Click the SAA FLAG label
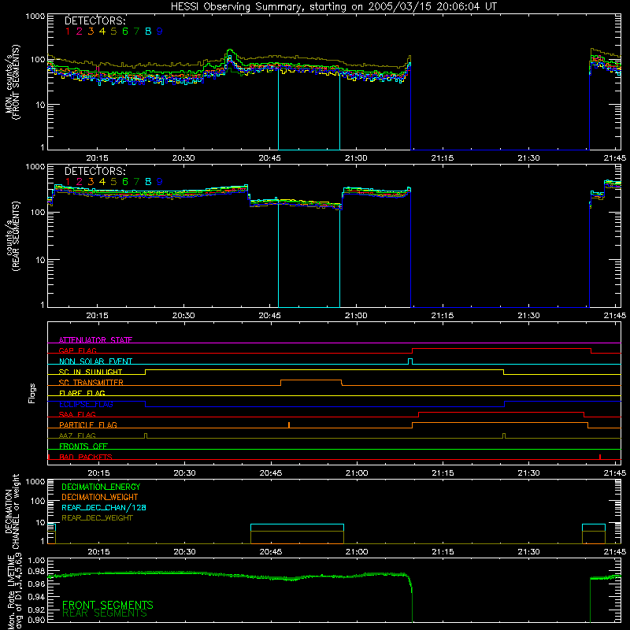This screenshot has width=630, height=630. [x=77, y=414]
